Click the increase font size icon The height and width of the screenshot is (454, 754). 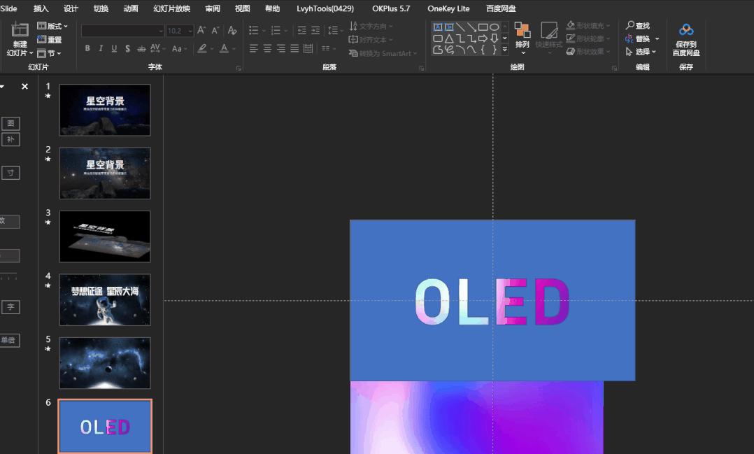pyautogui.click(x=201, y=31)
